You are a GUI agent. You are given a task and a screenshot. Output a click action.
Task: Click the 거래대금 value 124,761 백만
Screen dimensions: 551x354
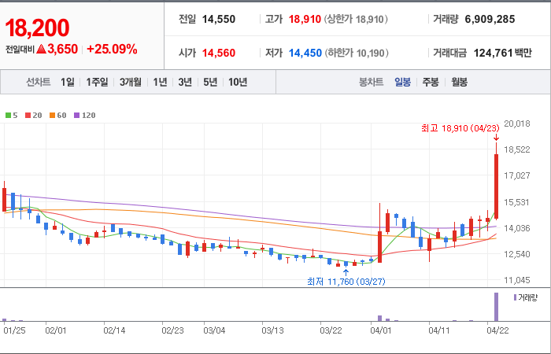[x=502, y=53]
